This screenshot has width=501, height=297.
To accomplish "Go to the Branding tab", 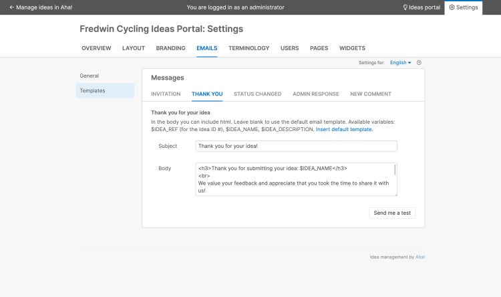I will point(170,48).
